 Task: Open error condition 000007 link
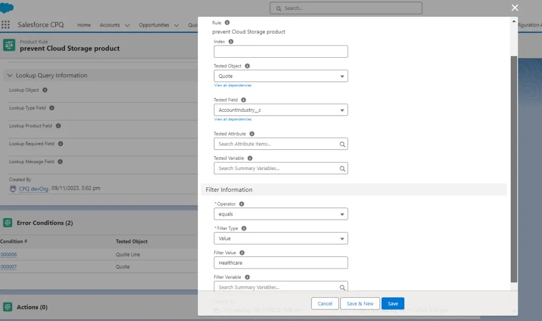[x=8, y=266]
